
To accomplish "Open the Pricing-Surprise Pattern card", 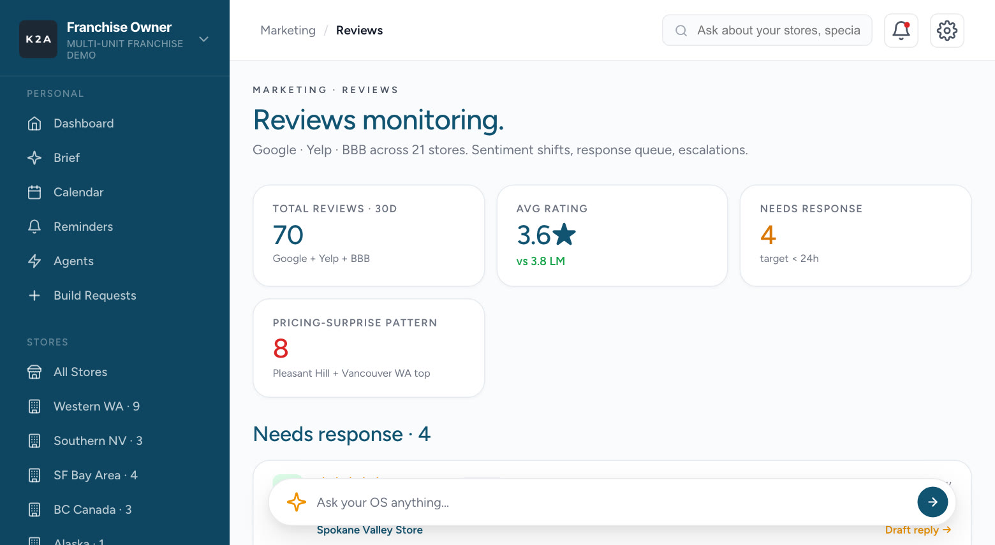I will click(x=369, y=348).
